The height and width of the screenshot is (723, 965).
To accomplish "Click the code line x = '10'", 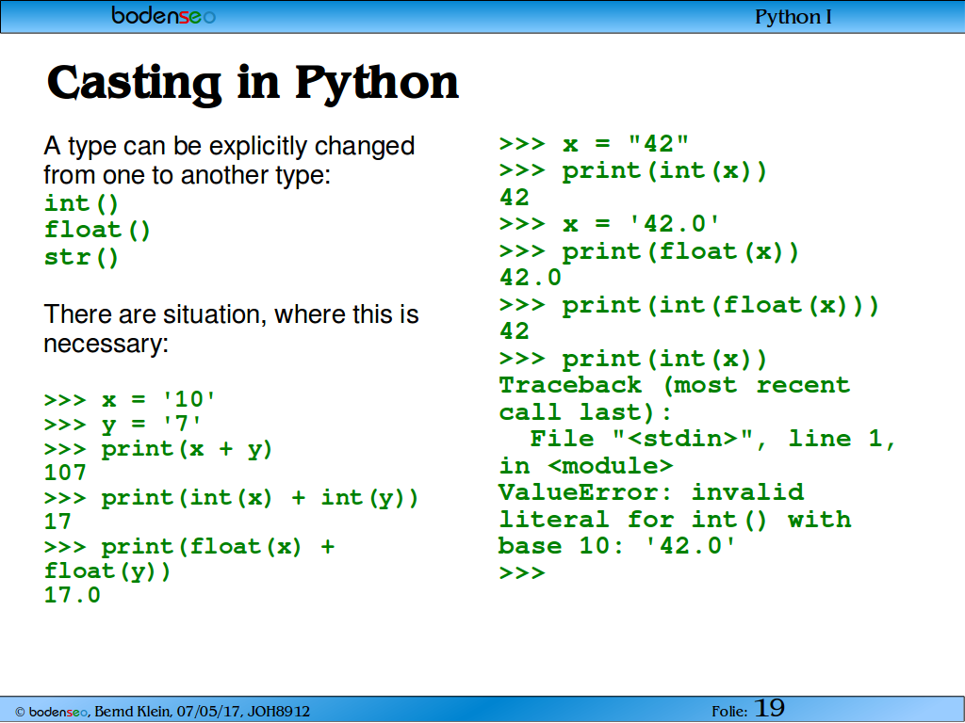I will coord(130,399).
